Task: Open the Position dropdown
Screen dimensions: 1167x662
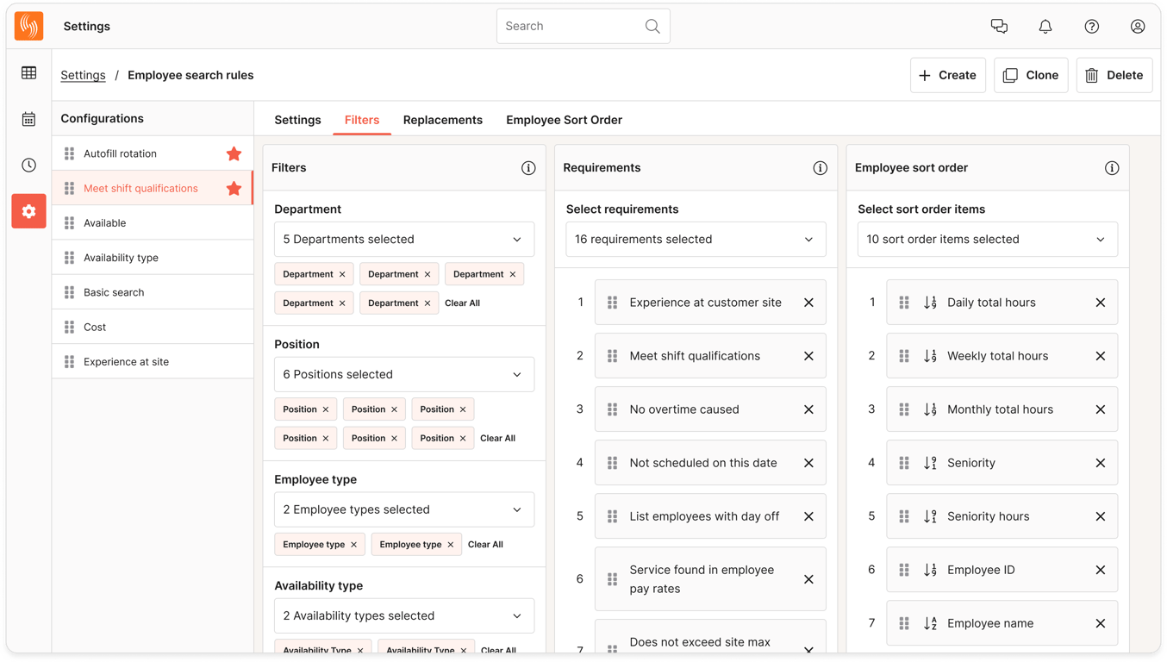Action: (404, 375)
